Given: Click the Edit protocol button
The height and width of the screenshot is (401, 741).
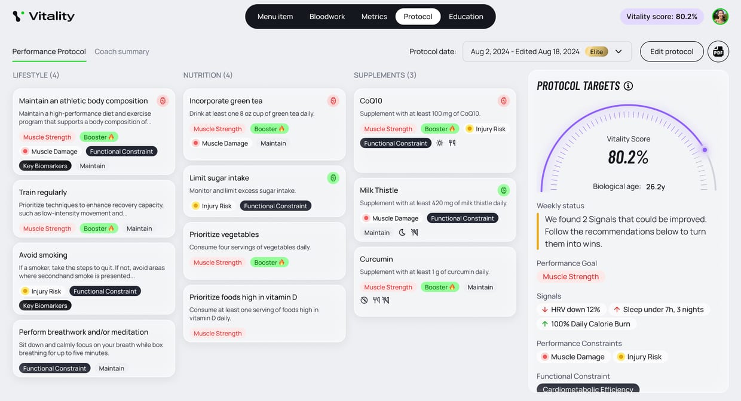Looking at the screenshot, I should (672, 52).
